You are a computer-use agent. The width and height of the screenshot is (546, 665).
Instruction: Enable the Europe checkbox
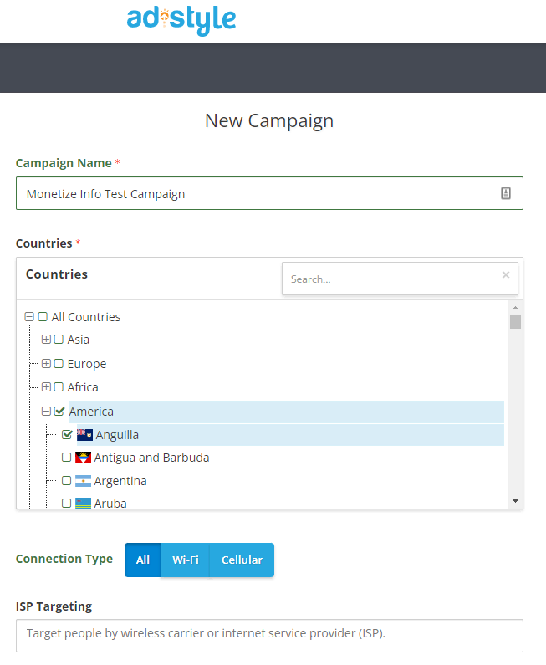point(59,364)
